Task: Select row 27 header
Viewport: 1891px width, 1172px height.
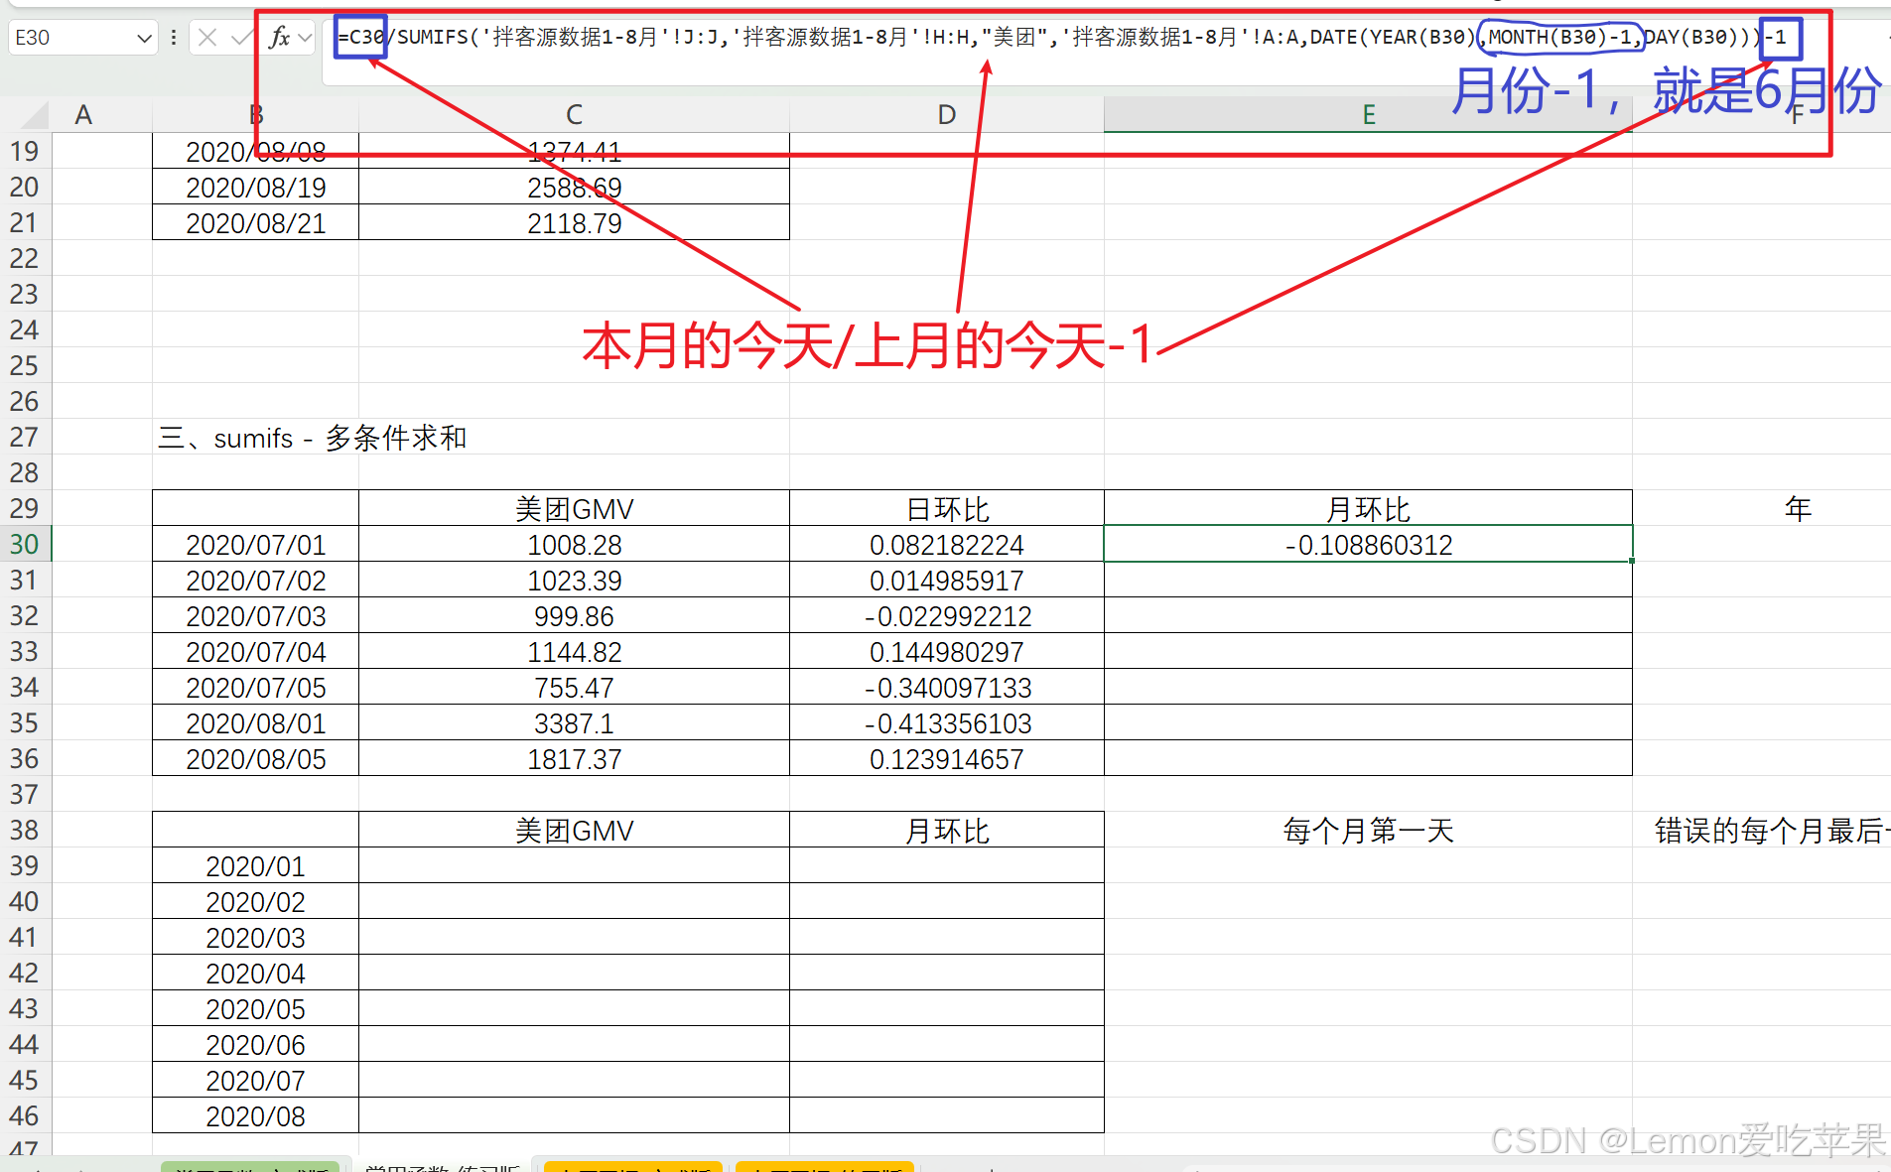Action: click(25, 437)
